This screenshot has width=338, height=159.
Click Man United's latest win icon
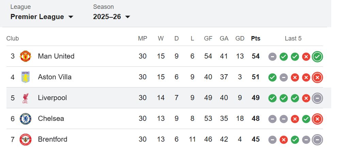pyautogui.click(x=317, y=57)
